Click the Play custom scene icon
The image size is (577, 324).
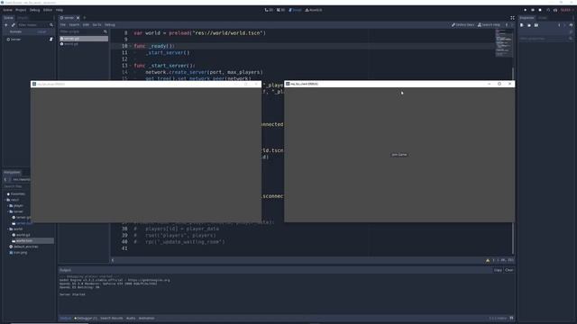[555, 10]
